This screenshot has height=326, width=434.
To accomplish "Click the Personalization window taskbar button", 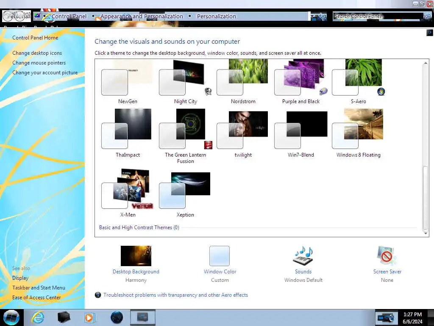I will tap(142, 318).
